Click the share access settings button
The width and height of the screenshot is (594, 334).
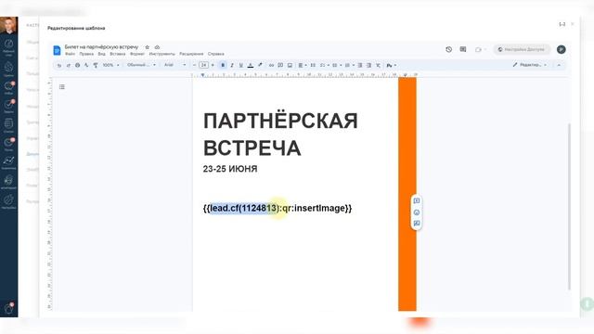click(522, 49)
